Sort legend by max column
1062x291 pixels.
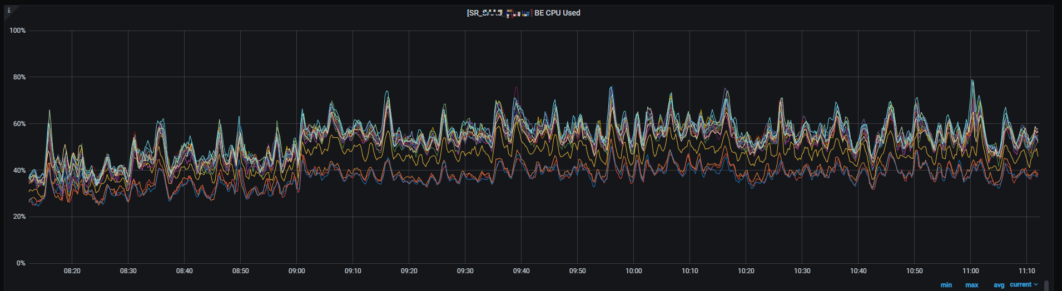coord(971,285)
